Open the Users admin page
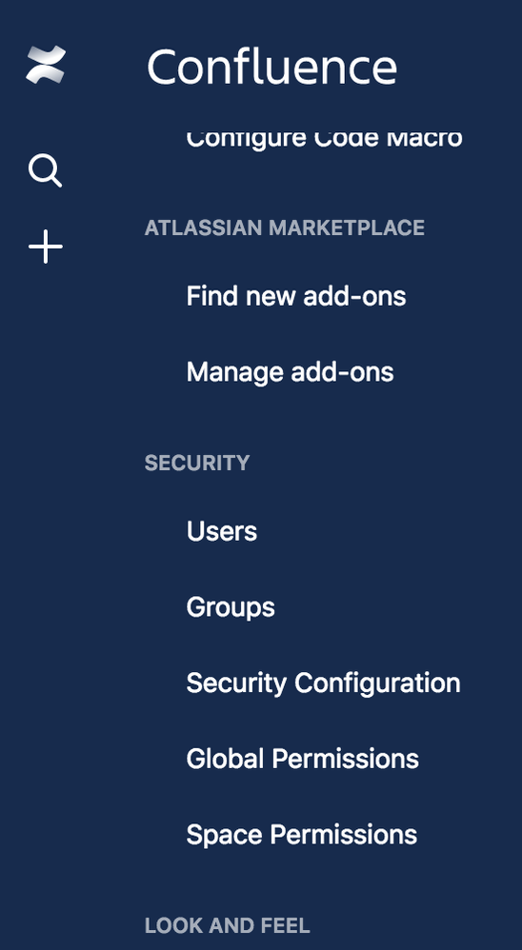The width and height of the screenshot is (522, 950). pos(221,531)
